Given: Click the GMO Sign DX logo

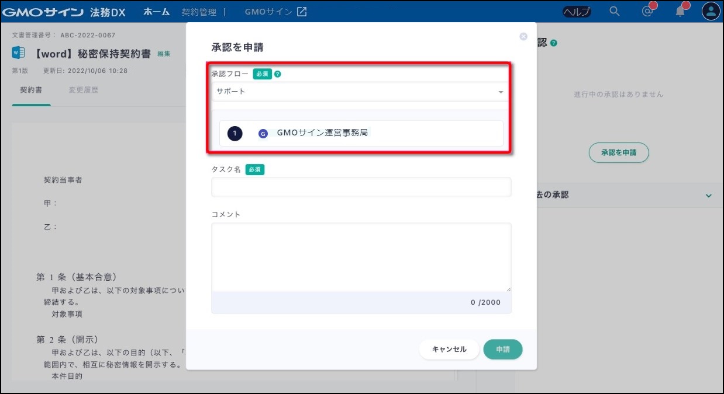Looking at the screenshot, I should click(63, 12).
